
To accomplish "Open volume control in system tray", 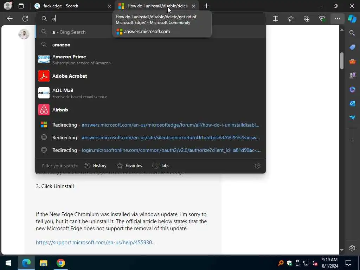I will point(314,263).
